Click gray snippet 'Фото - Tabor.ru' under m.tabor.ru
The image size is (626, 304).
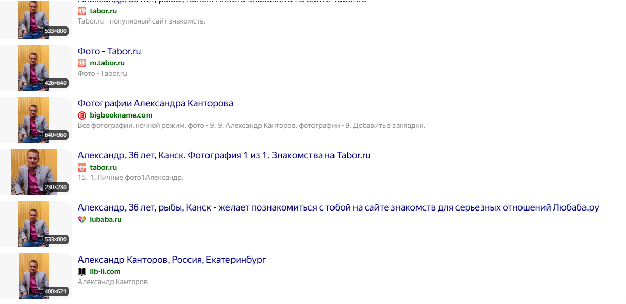point(102,74)
